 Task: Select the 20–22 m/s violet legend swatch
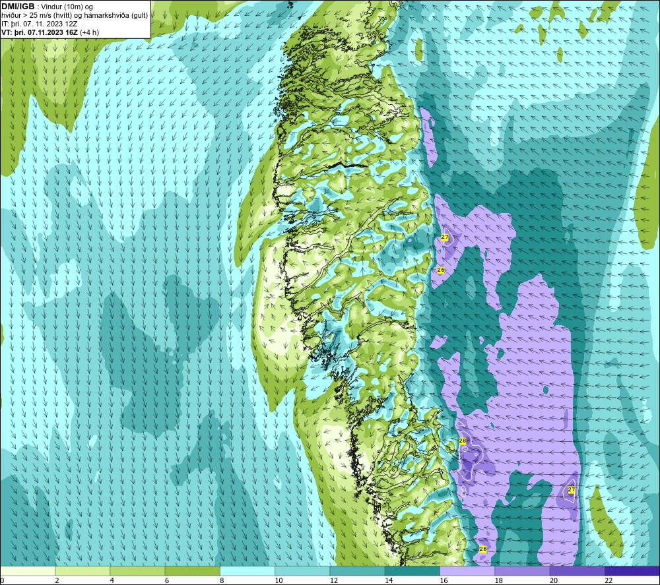pos(577,570)
